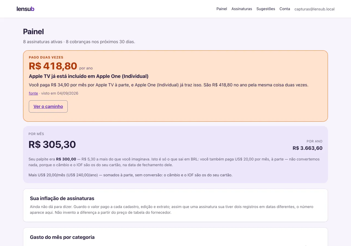The image size is (351, 246).
Task: Click the capturas@lensub.local account email
Action: click(315, 9)
